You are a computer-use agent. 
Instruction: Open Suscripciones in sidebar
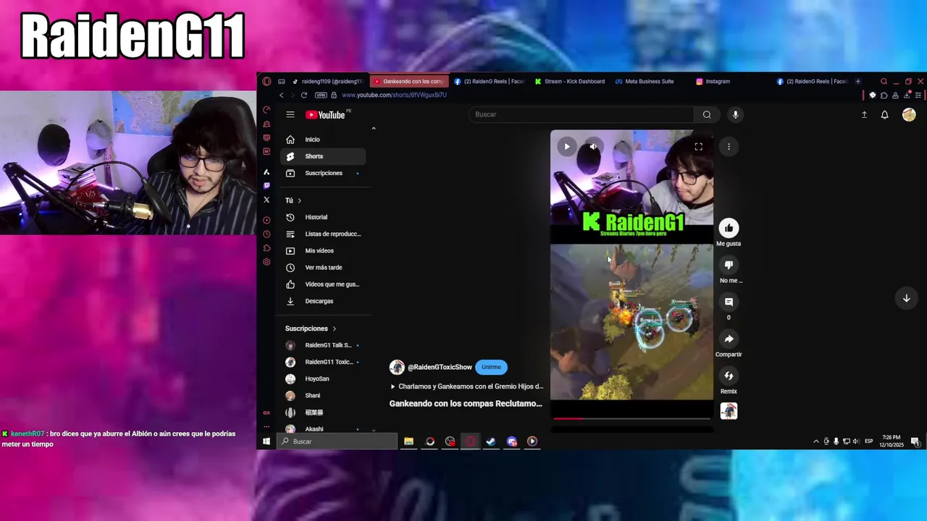[322, 173]
